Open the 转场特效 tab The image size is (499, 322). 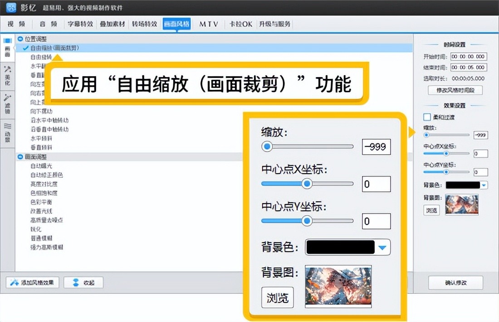click(144, 24)
